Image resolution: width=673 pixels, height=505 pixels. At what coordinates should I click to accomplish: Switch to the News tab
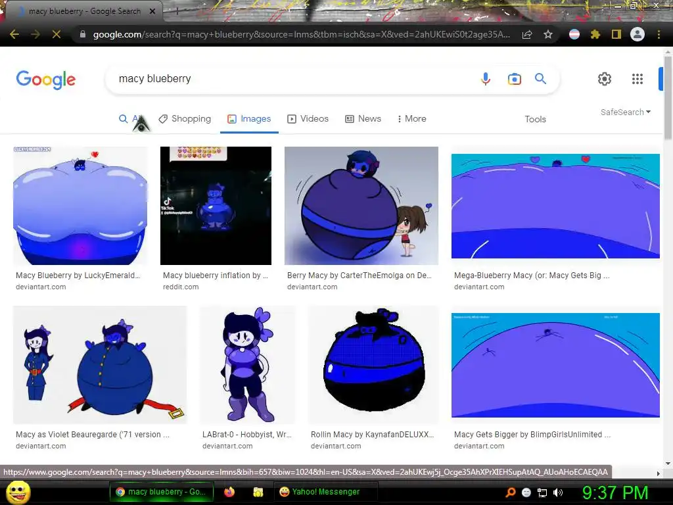tap(363, 119)
